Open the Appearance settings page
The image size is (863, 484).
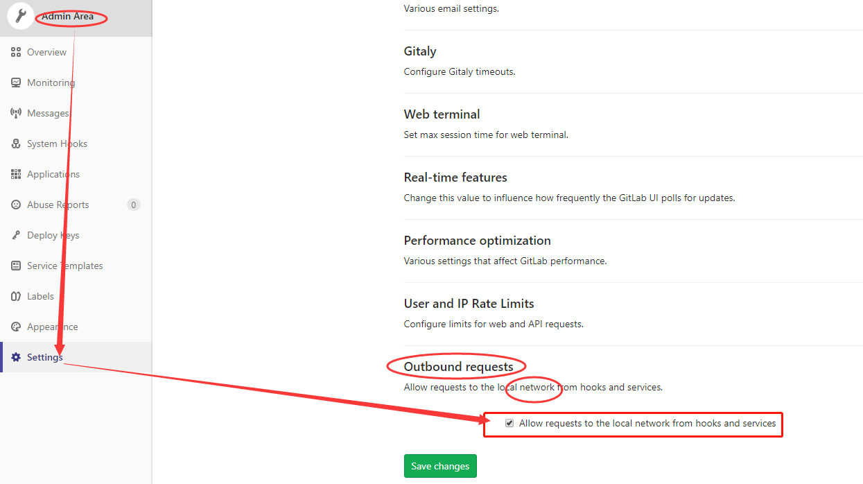click(76, 327)
